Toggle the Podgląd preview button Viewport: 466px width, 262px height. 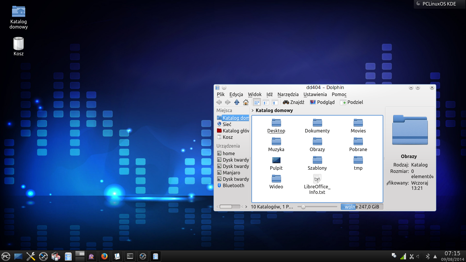(322, 102)
